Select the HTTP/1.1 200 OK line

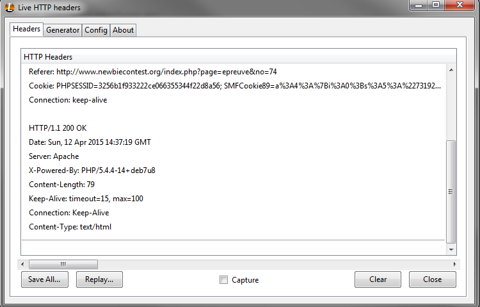coord(58,128)
